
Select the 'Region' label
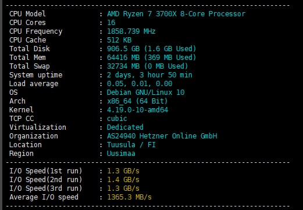[x=22, y=154]
